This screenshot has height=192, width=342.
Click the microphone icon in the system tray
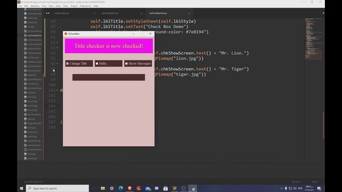[x=286, y=188]
